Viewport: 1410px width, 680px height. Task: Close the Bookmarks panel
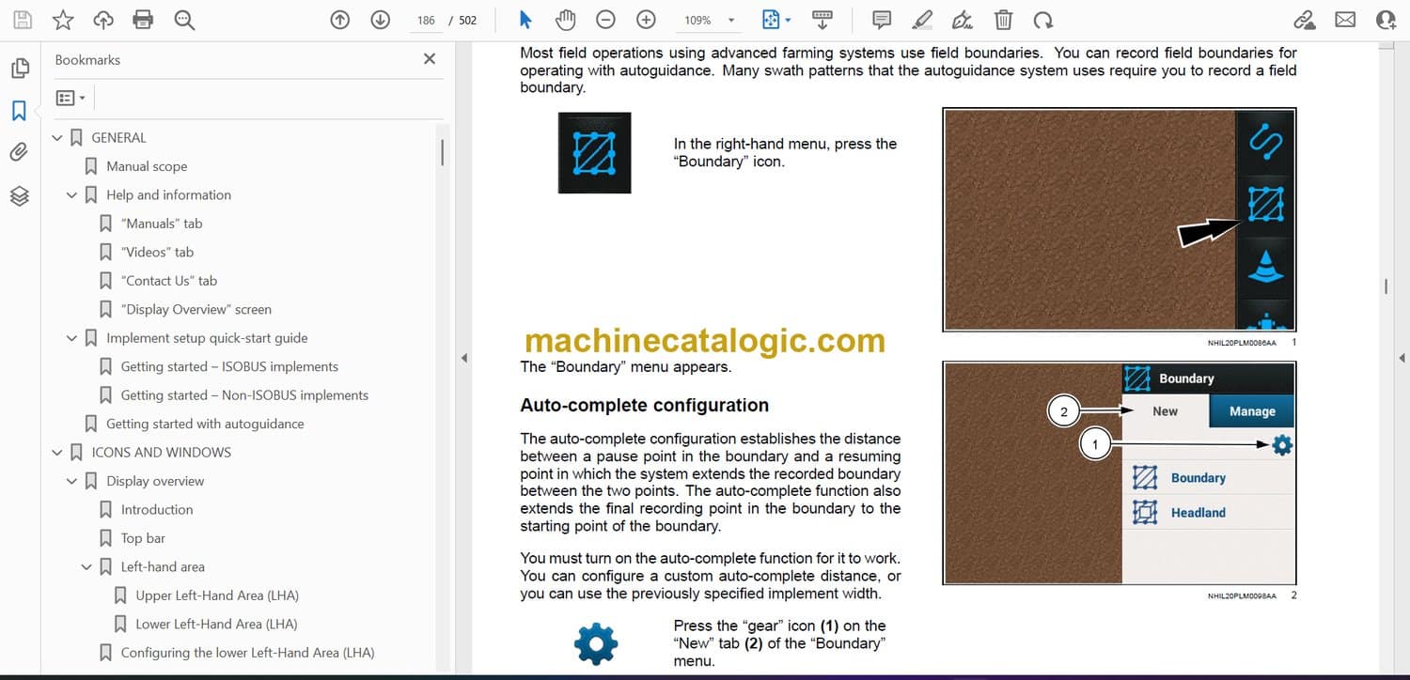coord(430,59)
